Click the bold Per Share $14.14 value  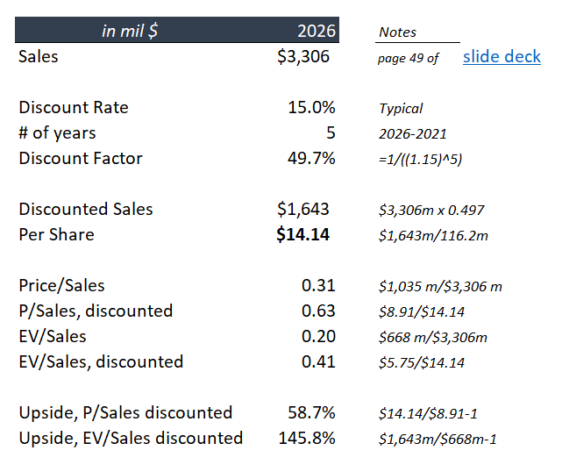(x=302, y=234)
